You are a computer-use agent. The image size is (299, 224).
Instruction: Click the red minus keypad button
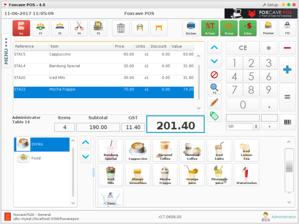(x=287, y=48)
